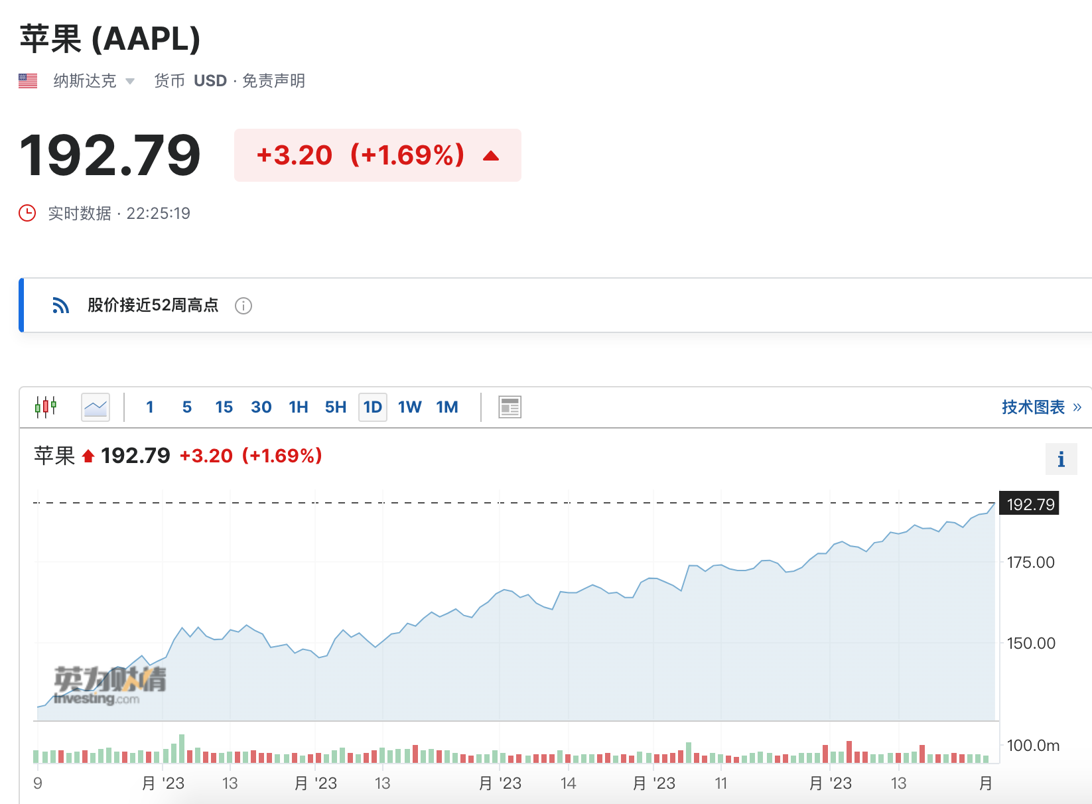The width and height of the screenshot is (1092, 804).
Task: Open the news overlay icon in chart toolbar
Action: click(x=510, y=407)
